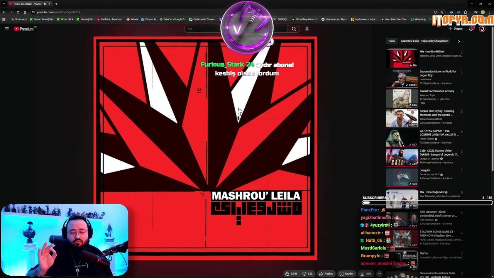Screen dimensions: 494x278
Task: Open options for 22 HAYKO CEPKİN video
Action: point(462,131)
